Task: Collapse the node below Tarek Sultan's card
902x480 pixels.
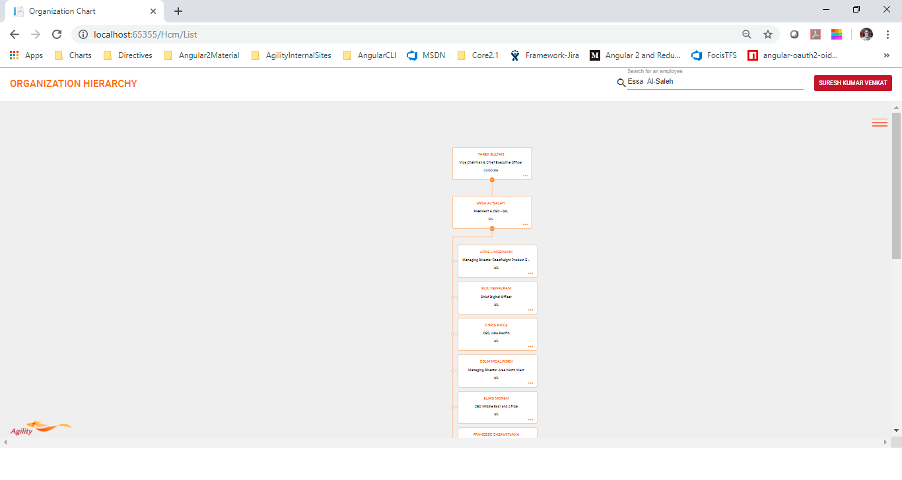Action: [x=492, y=179]
